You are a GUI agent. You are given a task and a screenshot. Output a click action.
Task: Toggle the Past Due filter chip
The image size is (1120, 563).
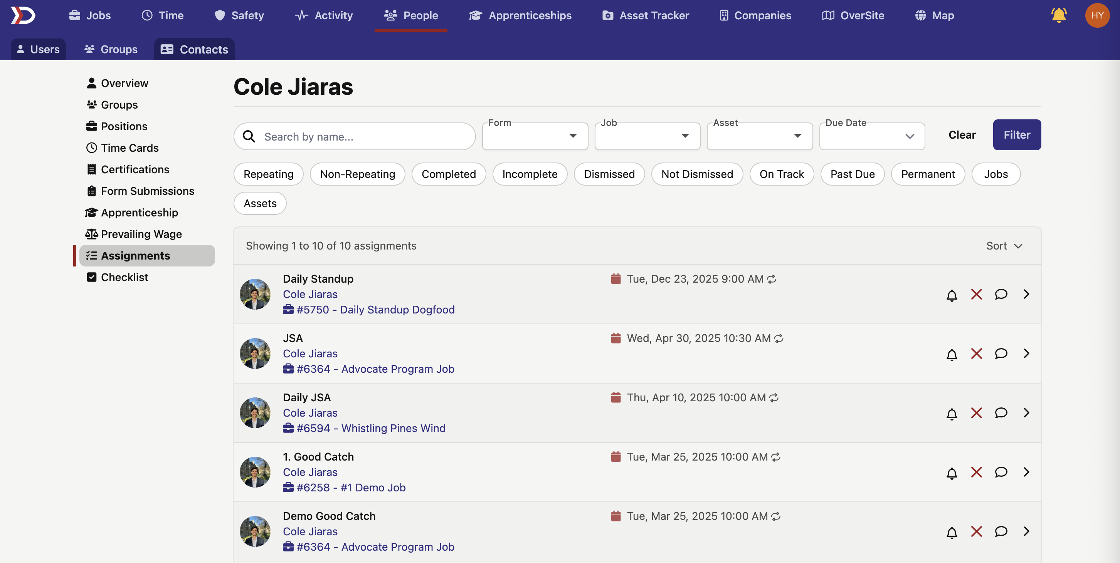[852, 174]
